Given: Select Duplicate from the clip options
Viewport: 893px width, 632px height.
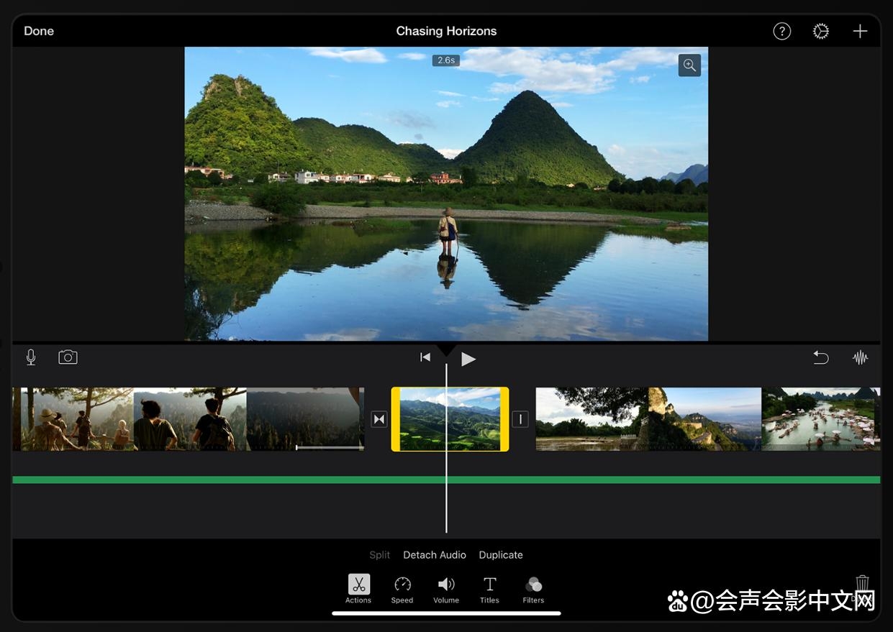Looking at the screenshot, I should 501,554.
